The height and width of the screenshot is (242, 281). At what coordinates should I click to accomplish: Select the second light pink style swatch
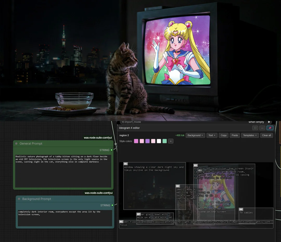coord(142,141)
